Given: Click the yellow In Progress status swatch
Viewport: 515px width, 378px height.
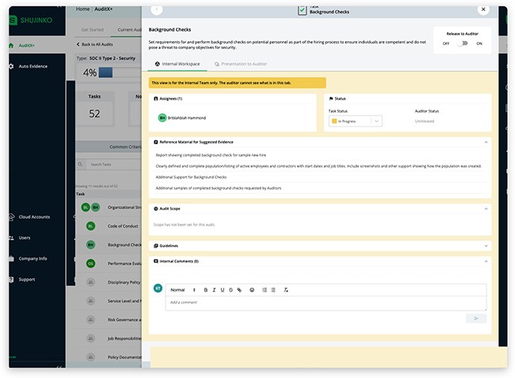Looking at the screenshot, I should pos(336,120).
